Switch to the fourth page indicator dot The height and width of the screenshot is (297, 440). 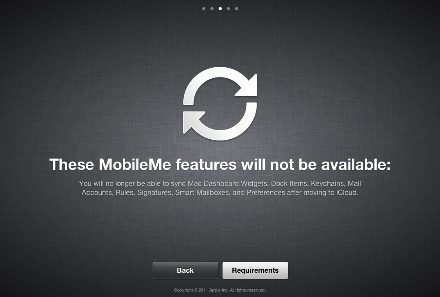(x=228, y=9)
